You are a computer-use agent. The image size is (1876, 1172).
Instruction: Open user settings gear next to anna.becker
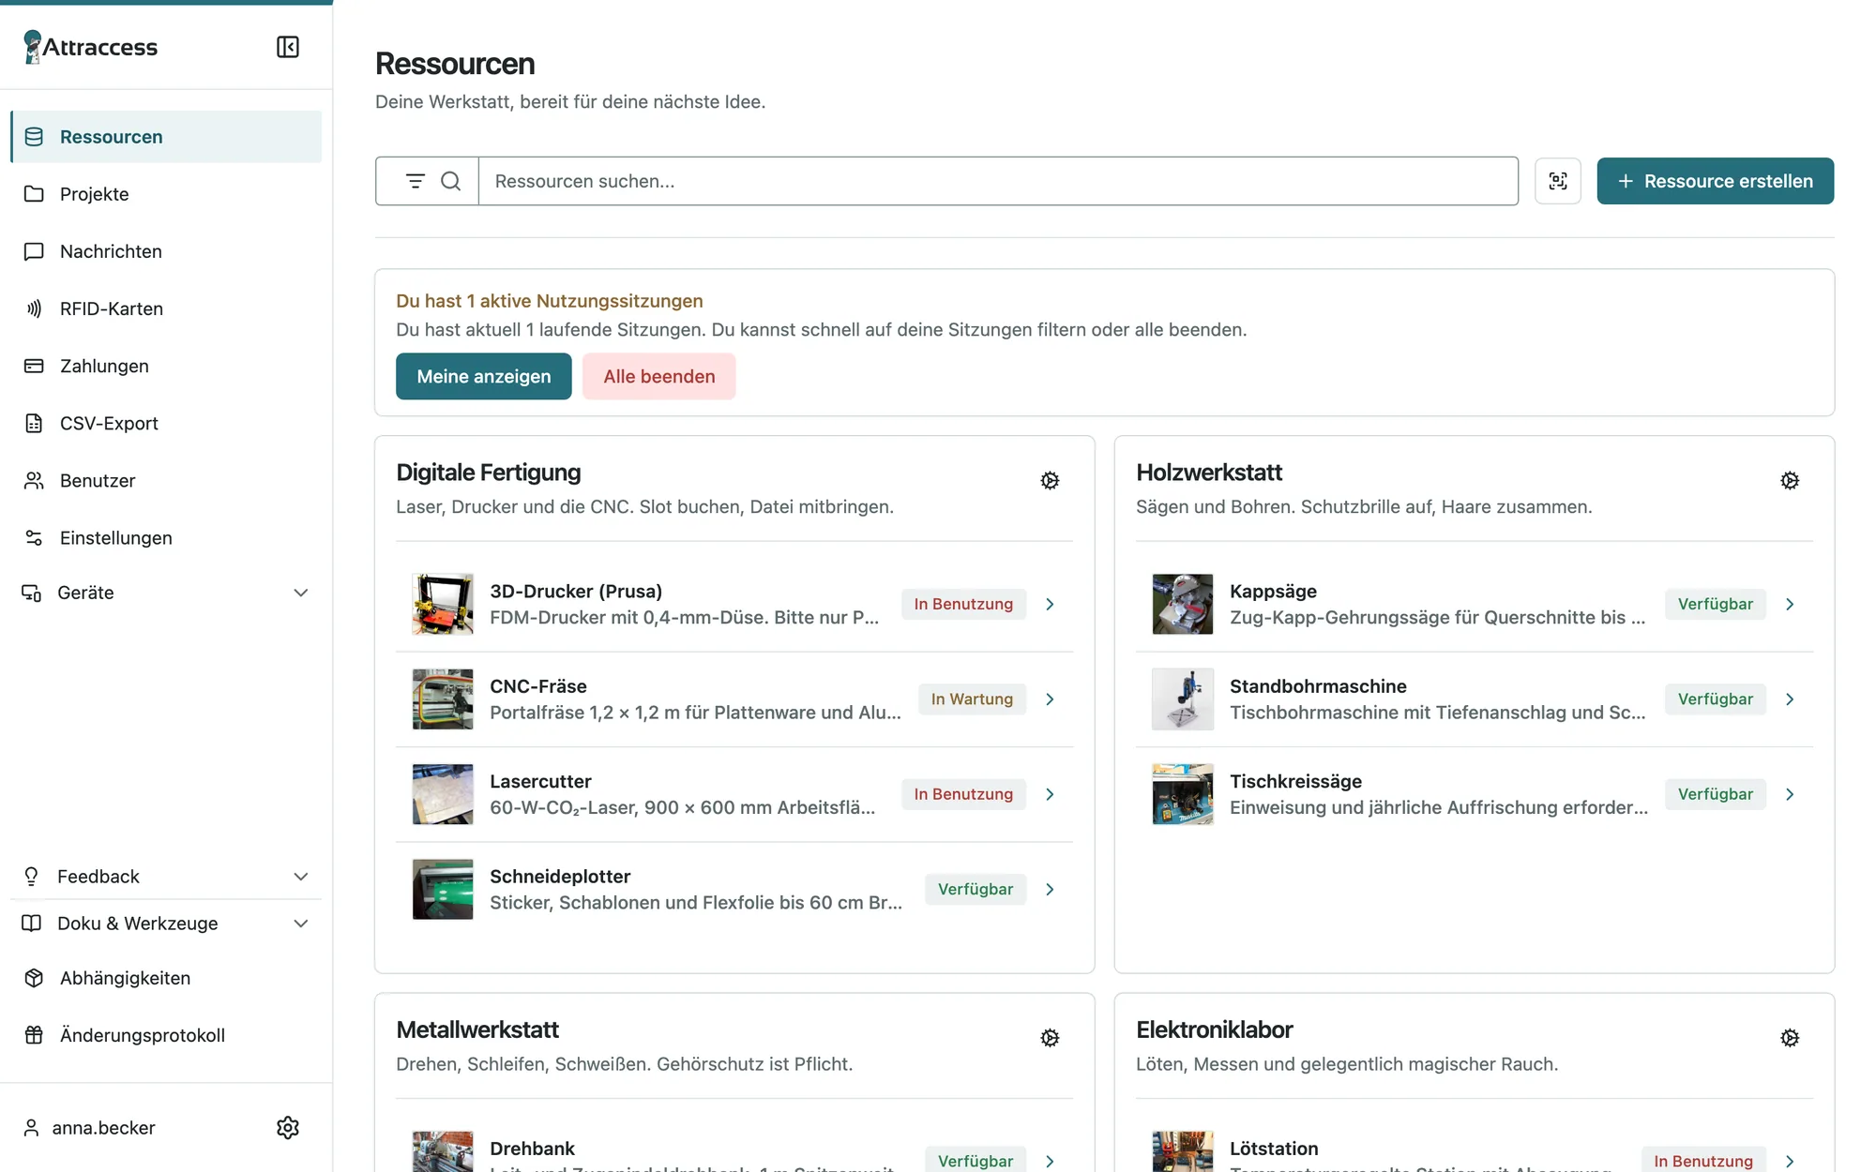tap(288, 1127)
